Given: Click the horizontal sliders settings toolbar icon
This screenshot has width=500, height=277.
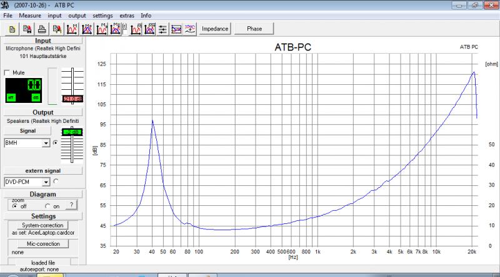Looking at the screenshot, I should click(x=162, y=29).
